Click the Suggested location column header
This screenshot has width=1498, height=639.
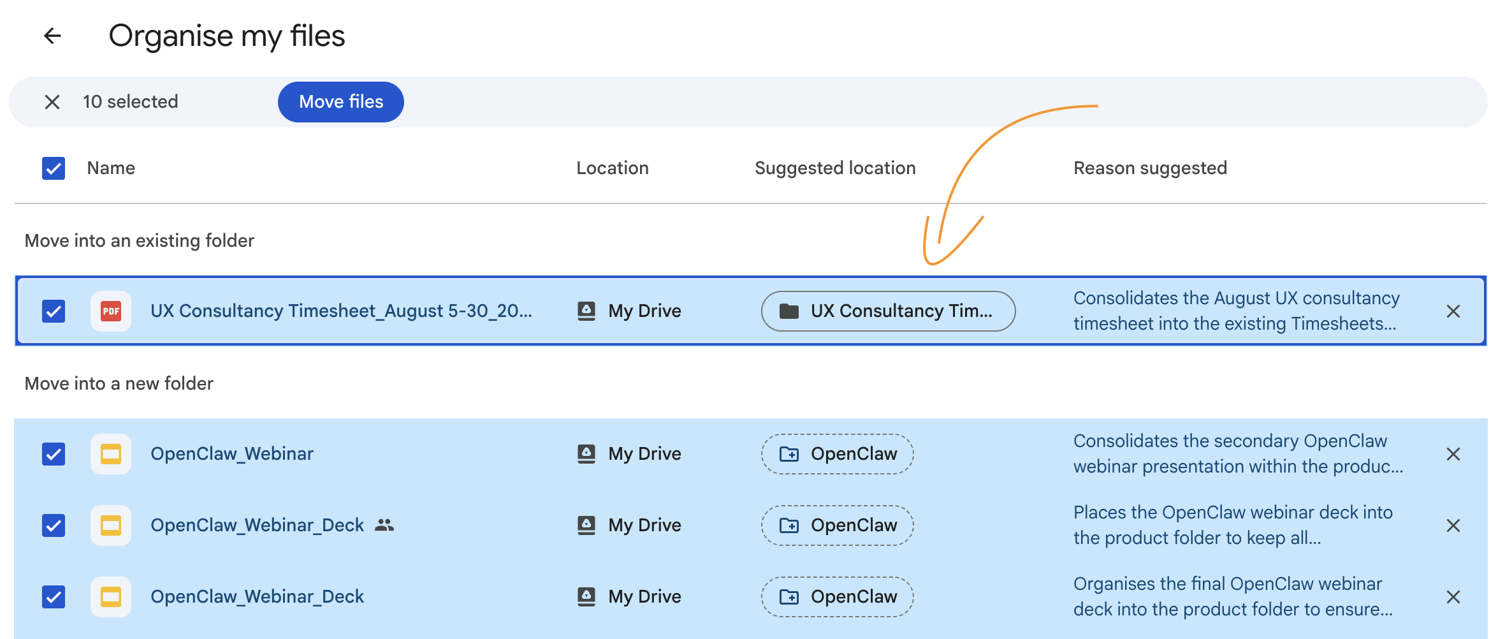tap(835, 168)
